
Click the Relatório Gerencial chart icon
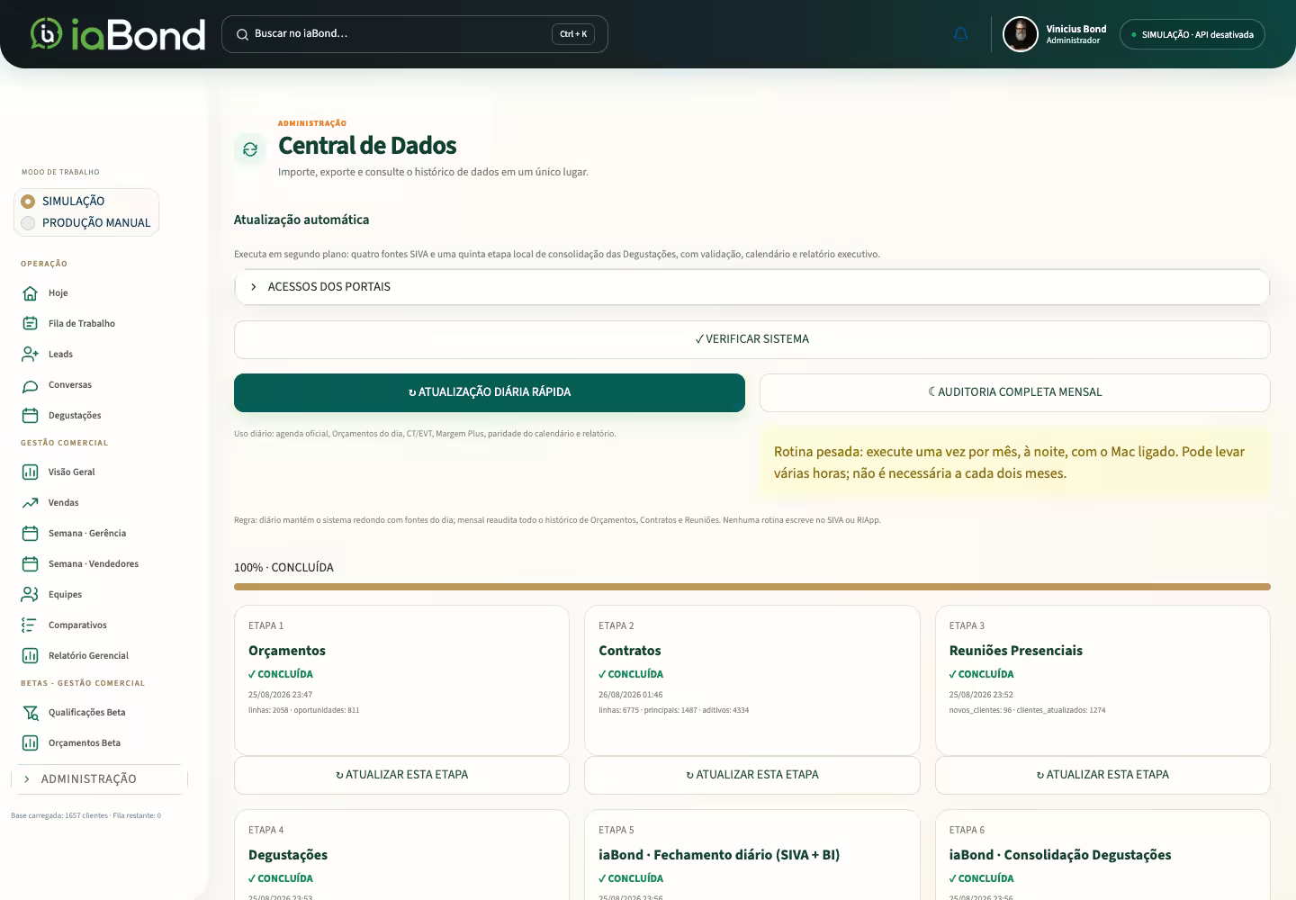pos(30,655)
